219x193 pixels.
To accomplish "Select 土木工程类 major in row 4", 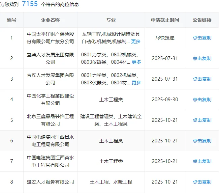I will pos(111,100).
